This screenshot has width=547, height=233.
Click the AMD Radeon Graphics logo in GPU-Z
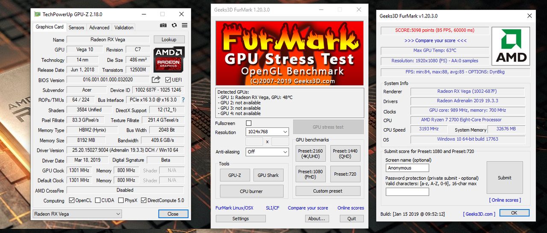point(169,60)
